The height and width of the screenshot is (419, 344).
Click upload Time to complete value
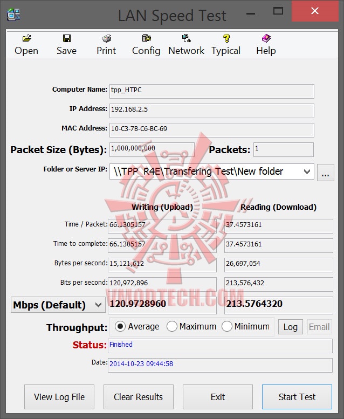coord(162,245)
